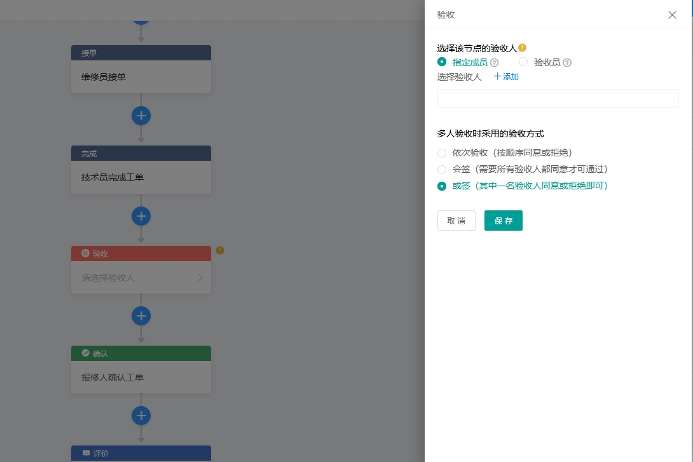Click the plus icon below 报修人确认工单 node
The height and width of the screenshot is (462, 693).
pyautogui.click(x=141, y=416)
